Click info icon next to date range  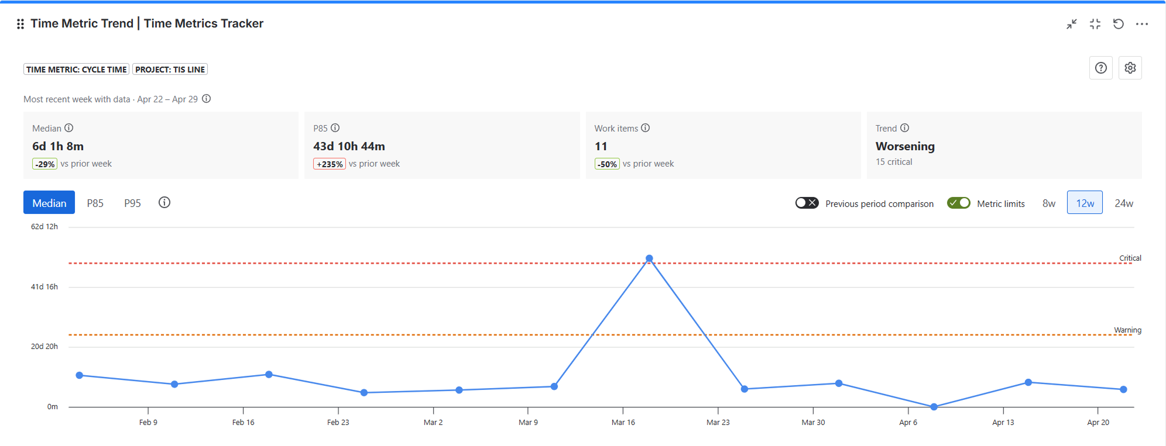click(207, 99)
